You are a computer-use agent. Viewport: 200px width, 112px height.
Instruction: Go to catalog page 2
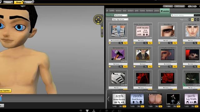(x=195, y=20)
